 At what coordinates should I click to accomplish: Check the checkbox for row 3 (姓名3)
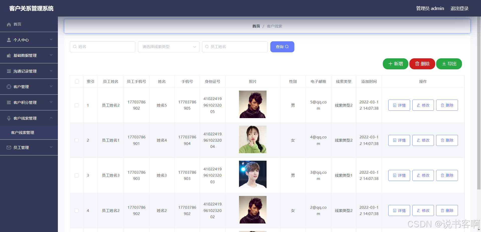(77, 175)
